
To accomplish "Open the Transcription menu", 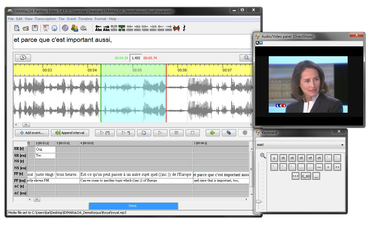I will (x=45, y=19).
